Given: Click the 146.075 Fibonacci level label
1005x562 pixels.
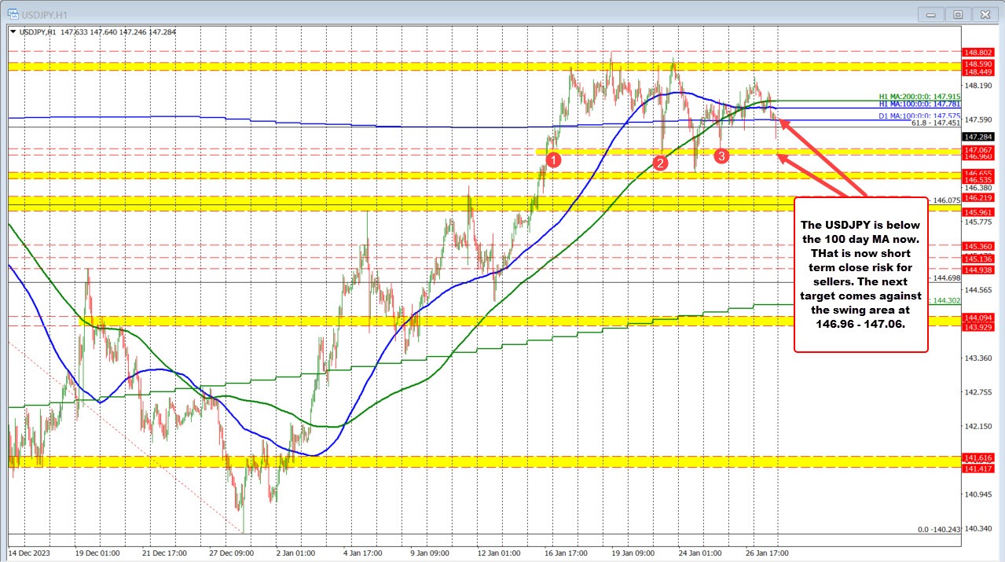Looking at the screenshot, I should click(x=947, y=200).
